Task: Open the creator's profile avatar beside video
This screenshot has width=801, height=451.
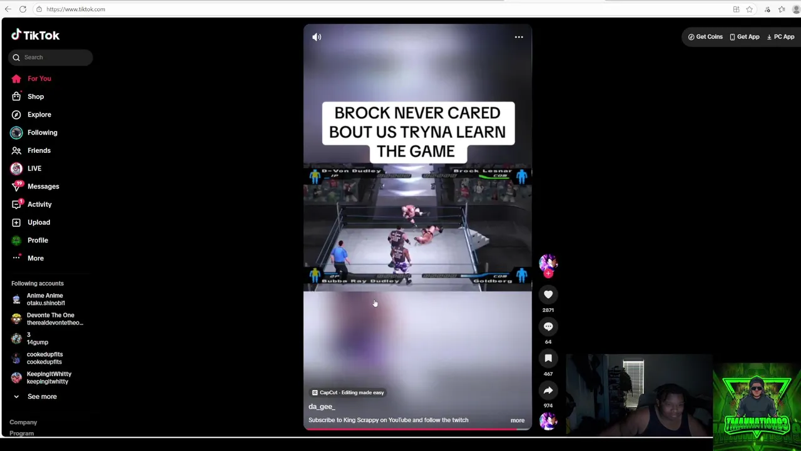Action: pyautogui.click(x=548, y=262)
